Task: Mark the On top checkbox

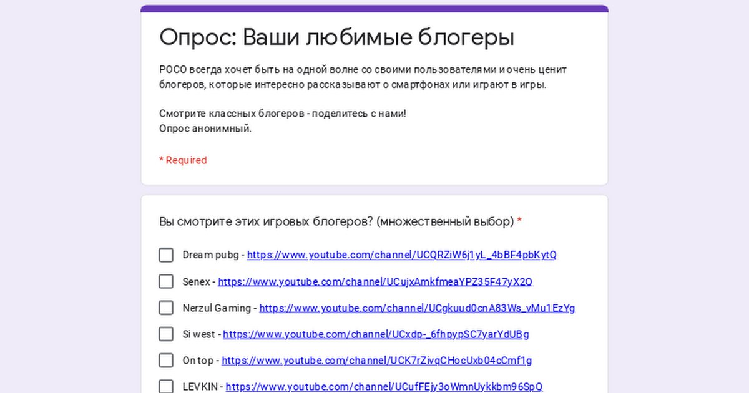Action: tap(166, 361)
